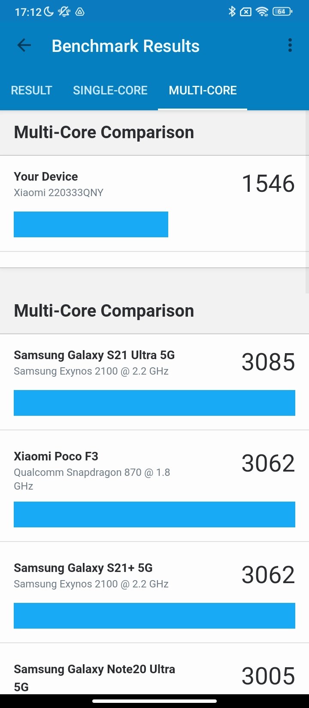Tap the Benchmark Results title

[x=126, y=46]
